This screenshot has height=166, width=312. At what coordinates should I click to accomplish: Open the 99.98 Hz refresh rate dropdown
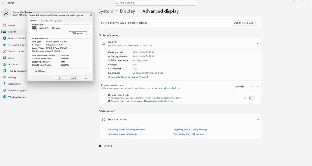click(244, 86)
